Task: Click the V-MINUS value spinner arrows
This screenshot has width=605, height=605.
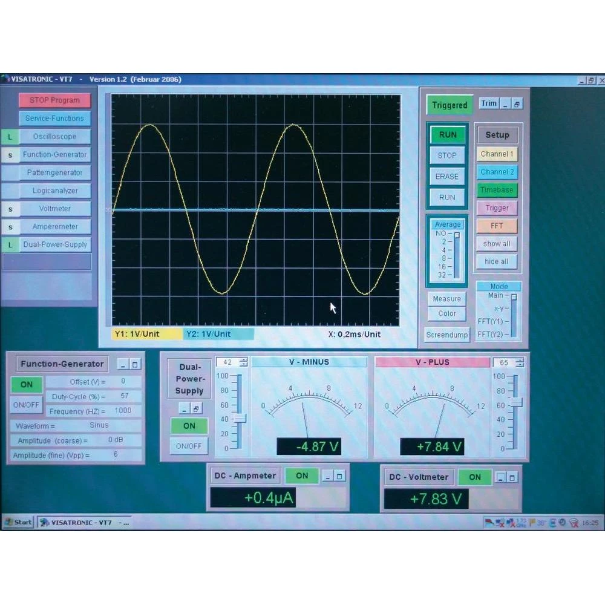Action: pos(243,362)
